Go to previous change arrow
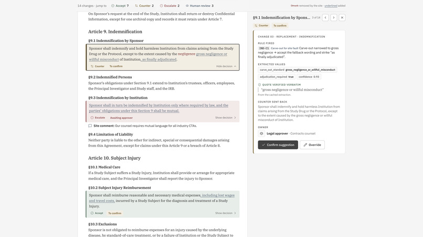Viewport: 423px width, 237px height. click(325, 17)
